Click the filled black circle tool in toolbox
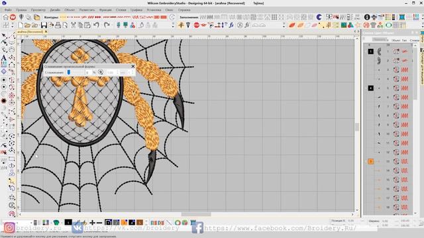The width and height of the screenshot is (424, 238). point(4,101)
